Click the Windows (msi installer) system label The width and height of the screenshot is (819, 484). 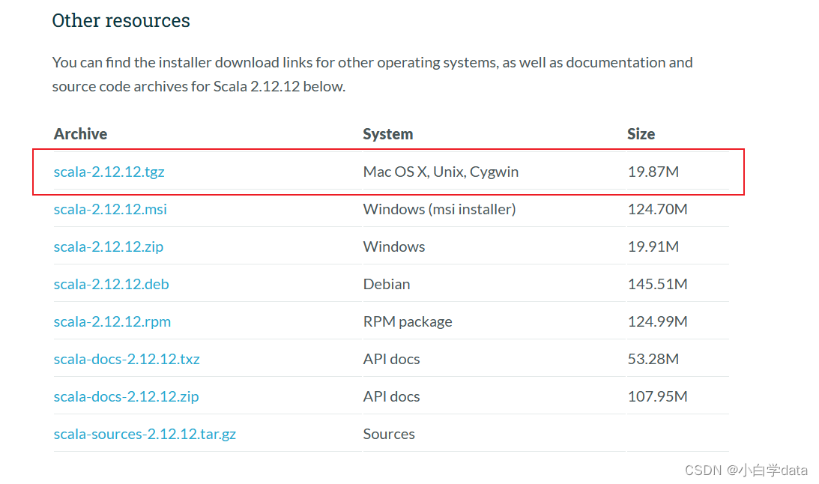pyautogui.click(x=439, y=209)
